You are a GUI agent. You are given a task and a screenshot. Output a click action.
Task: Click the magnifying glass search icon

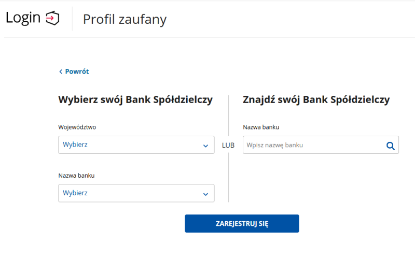pyautogui.click(x=391, y=146)
